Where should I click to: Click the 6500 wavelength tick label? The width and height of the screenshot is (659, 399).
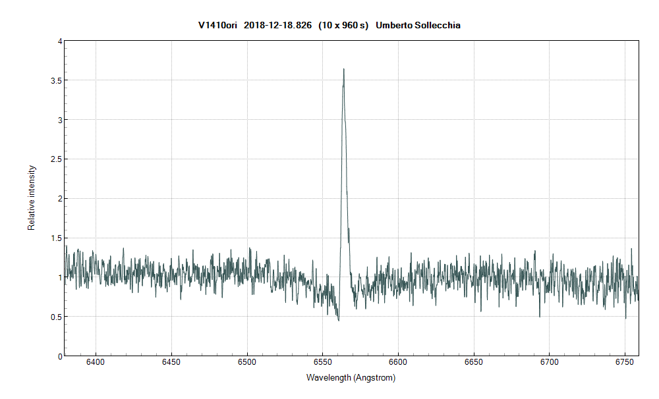click(x=247, y=362)
